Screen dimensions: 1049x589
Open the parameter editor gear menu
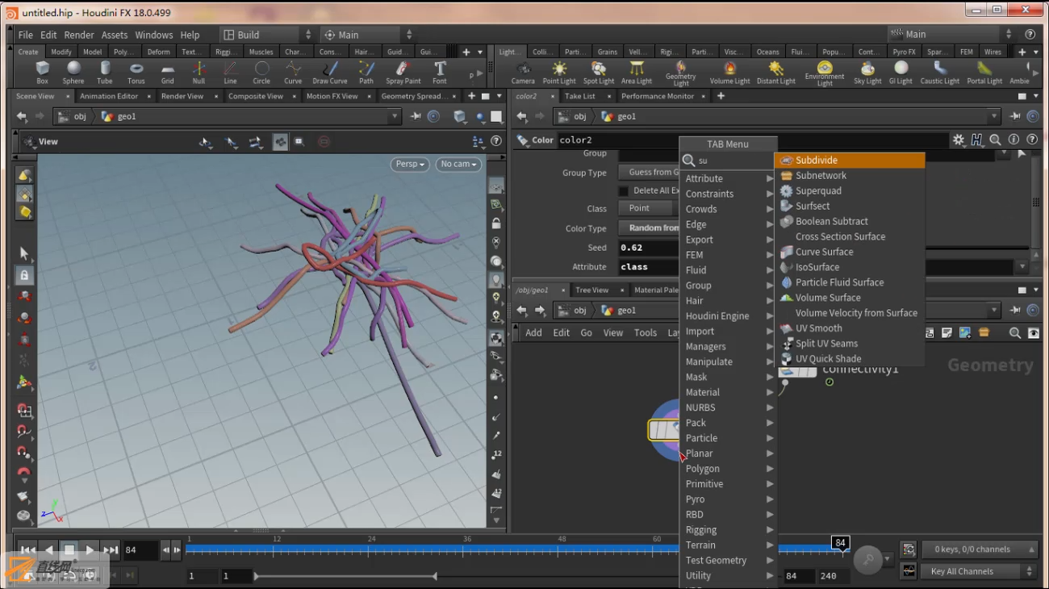click(959, 140)
